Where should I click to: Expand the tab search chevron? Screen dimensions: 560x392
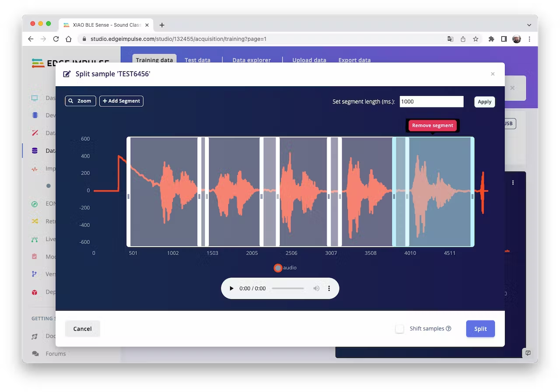click(529, 25)
